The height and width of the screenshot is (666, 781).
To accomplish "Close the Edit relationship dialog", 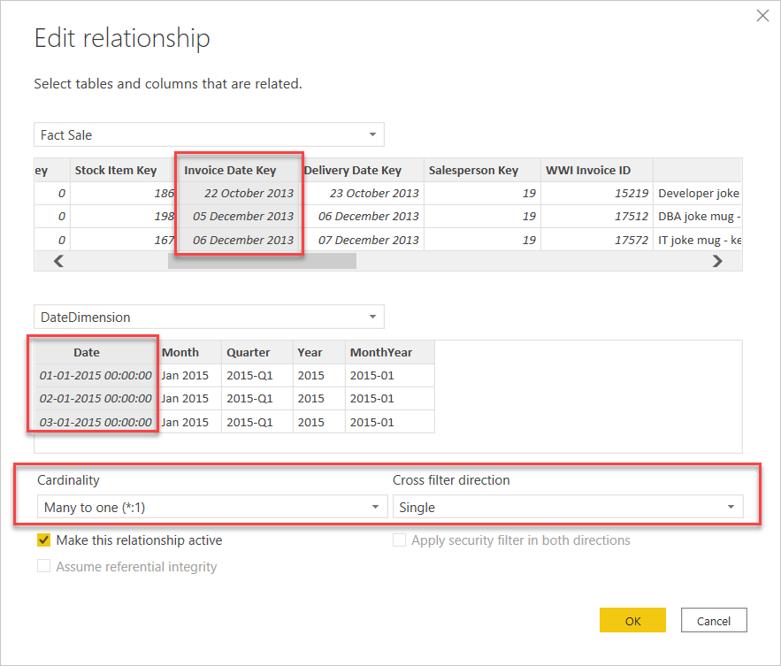I will pyautogui.click(x=763, y=15).
